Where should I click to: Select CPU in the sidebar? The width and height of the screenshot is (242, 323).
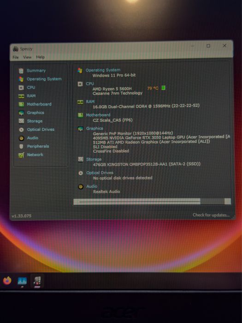(31, 87)
